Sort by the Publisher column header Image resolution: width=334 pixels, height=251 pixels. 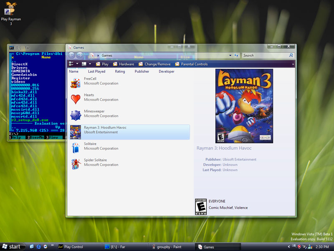[x=142, y=71]
